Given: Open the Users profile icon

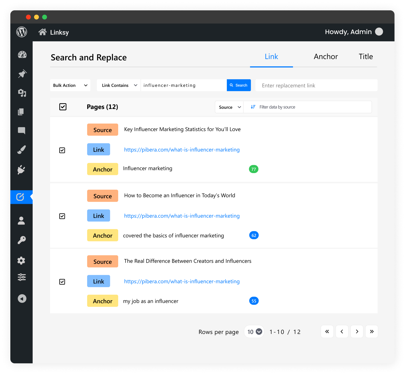Looking at the screenshot, I should (22, 221).
